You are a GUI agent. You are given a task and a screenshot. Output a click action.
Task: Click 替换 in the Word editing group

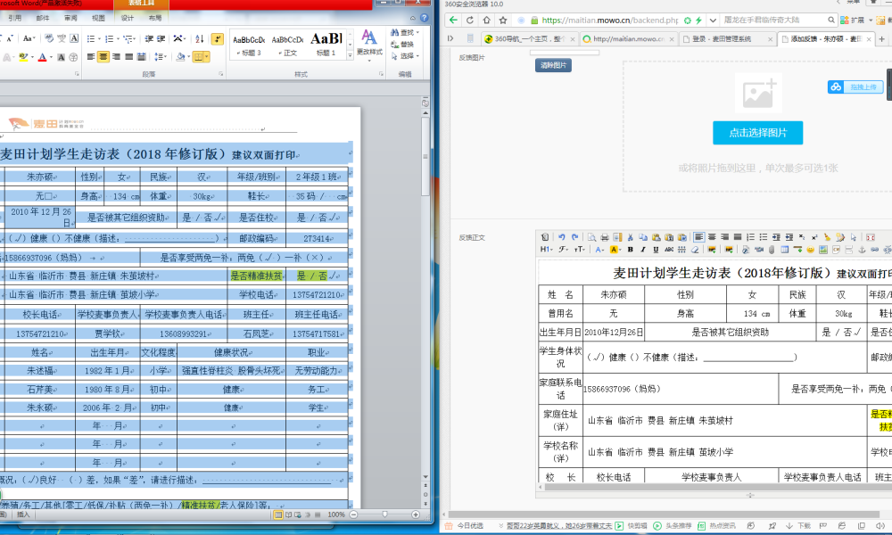pos(403,45)
